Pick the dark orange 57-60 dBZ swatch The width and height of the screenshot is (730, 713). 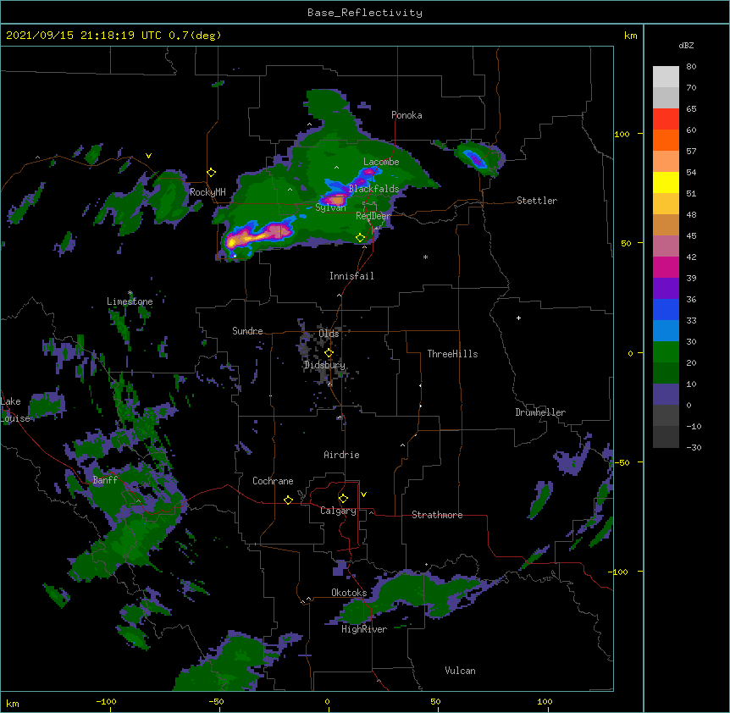click(x=666, y=140)
